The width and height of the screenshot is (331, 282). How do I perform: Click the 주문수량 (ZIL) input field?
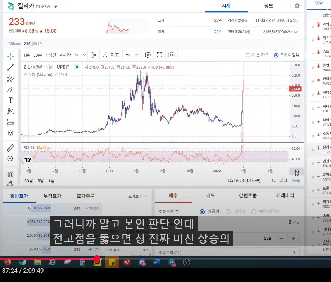tap(250, 253)
